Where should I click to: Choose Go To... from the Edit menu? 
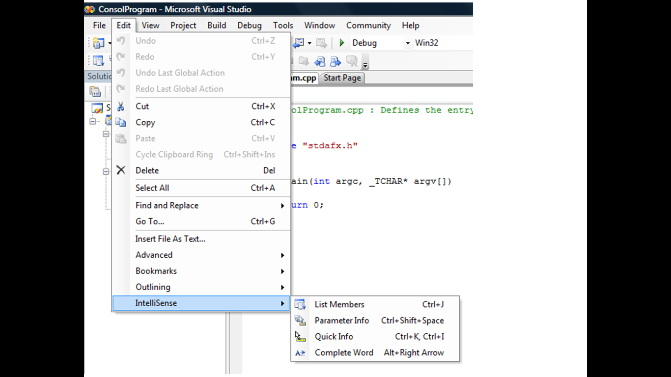pyautogui.click(x=201, y=221)
